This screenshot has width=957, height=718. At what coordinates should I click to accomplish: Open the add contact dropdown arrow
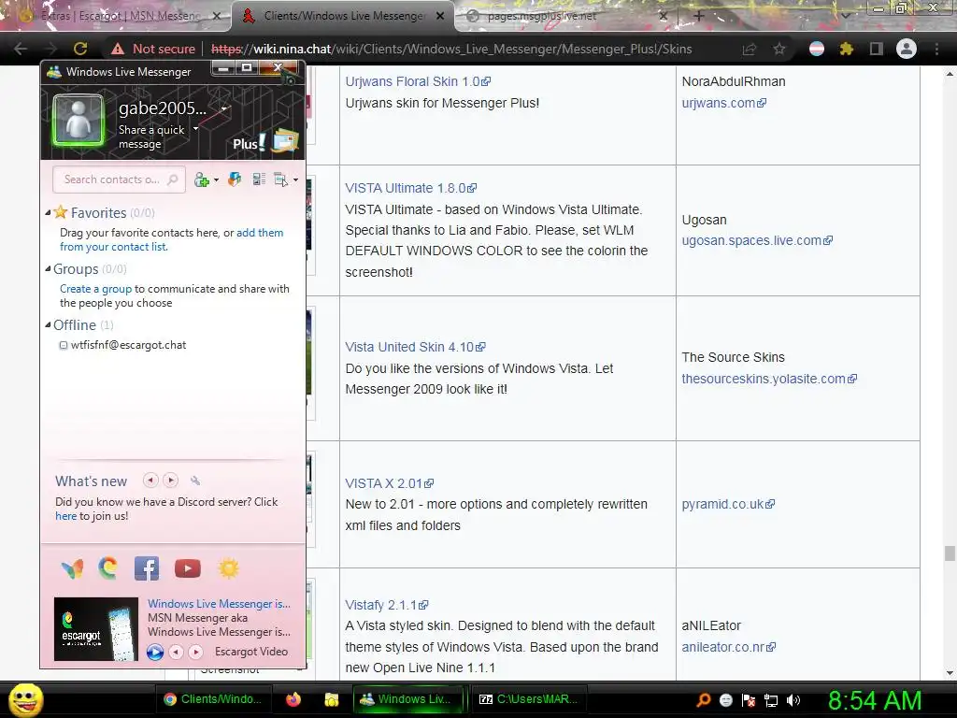point(216,180)
